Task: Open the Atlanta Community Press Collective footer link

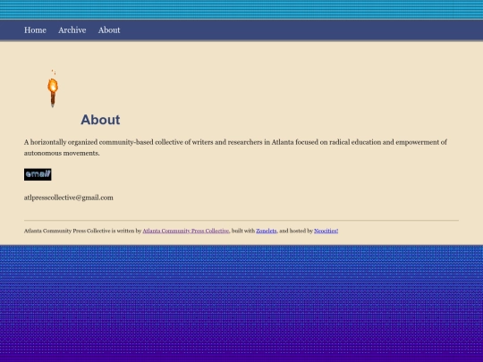Action: click(186, 231)
